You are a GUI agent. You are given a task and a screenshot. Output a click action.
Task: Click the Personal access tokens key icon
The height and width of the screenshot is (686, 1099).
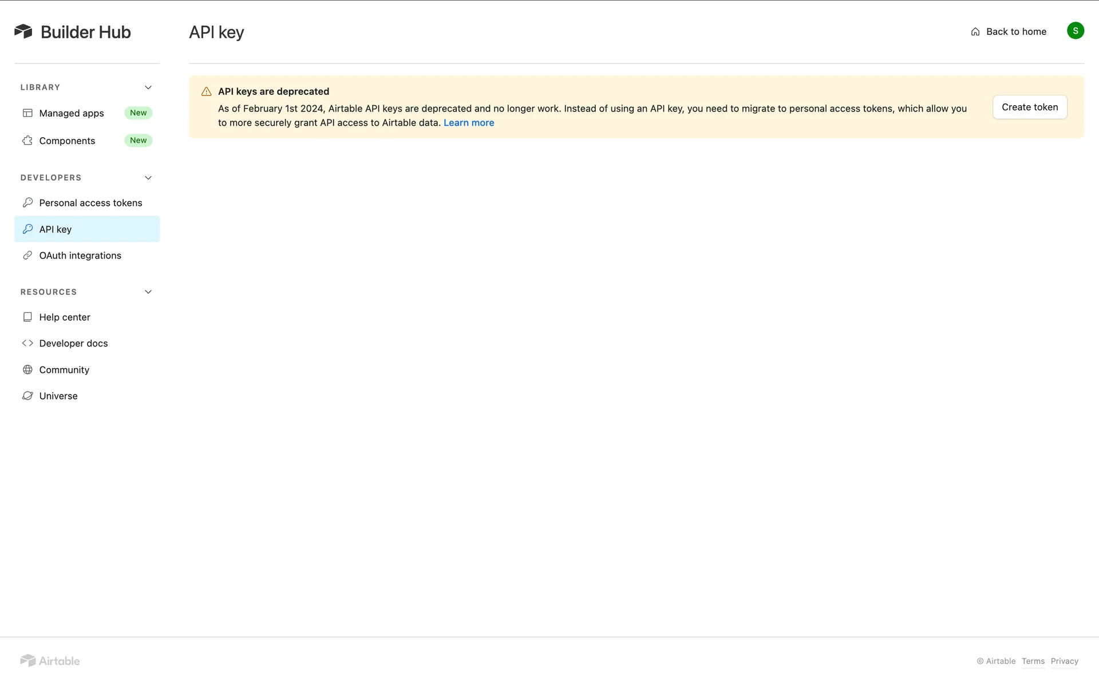27,202
